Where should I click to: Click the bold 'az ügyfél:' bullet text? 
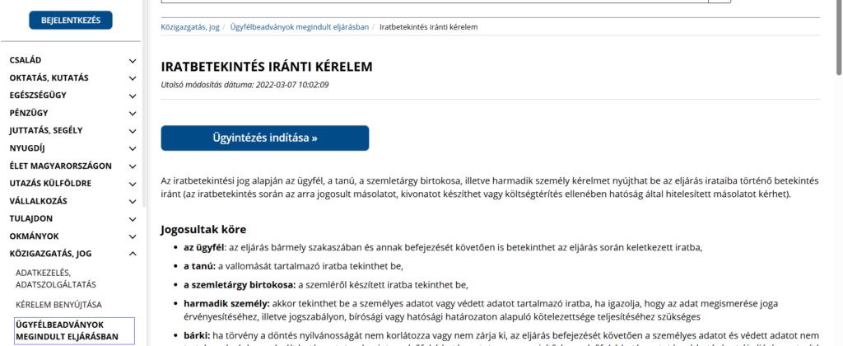(x=203, y=248)
